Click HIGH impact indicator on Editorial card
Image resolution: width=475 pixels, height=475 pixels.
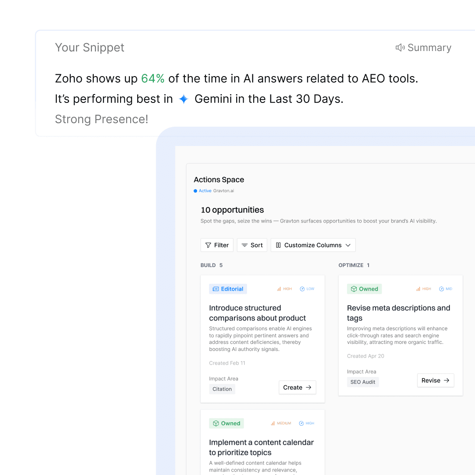pos(284,289)
